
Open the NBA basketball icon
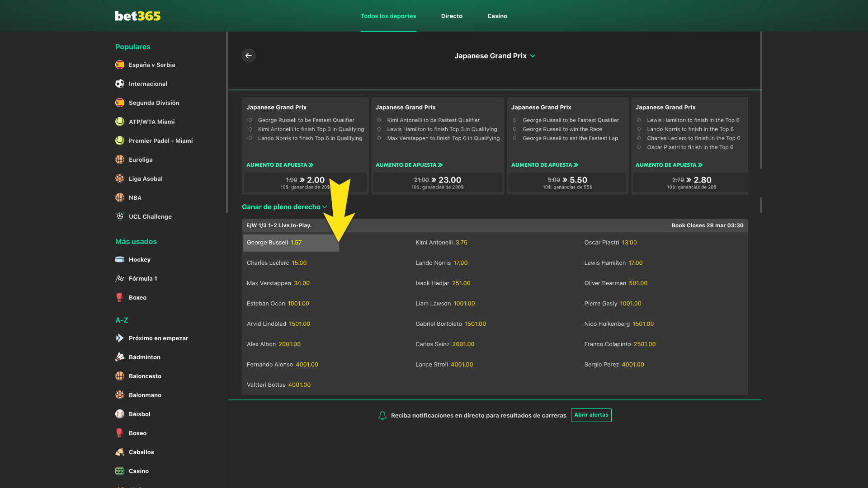tap(120, 197)
